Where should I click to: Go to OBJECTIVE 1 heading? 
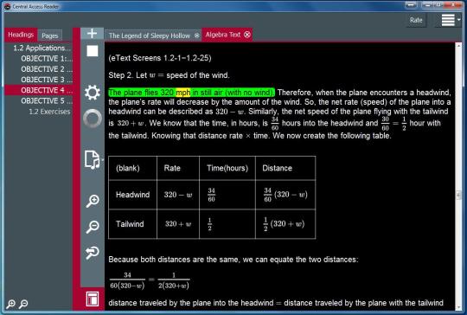point(47,58)
